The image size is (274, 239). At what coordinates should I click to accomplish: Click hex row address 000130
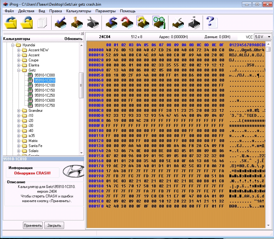96,146
